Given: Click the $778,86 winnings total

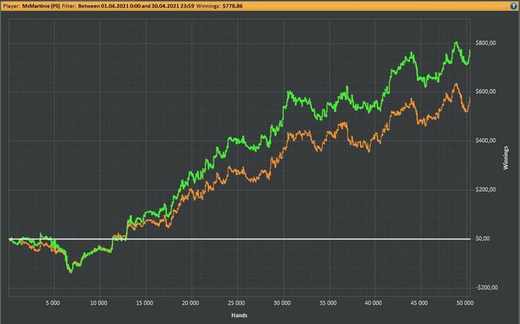Looking at the screenshot, I should tap(232, 6).
